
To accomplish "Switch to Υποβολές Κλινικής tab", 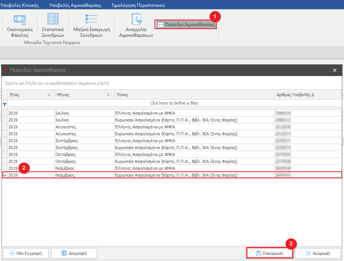I will coord(19,5).
